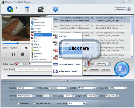
Task: Mute the preview speaker icon
Action: (x=26, y=48)
